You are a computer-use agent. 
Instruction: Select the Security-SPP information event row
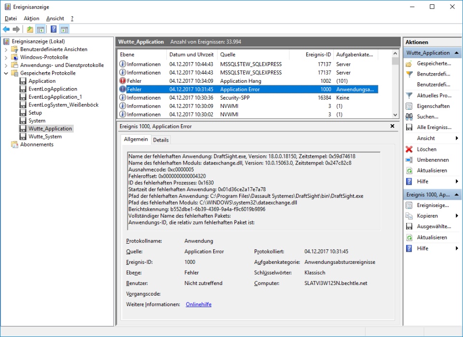[248, 98]
